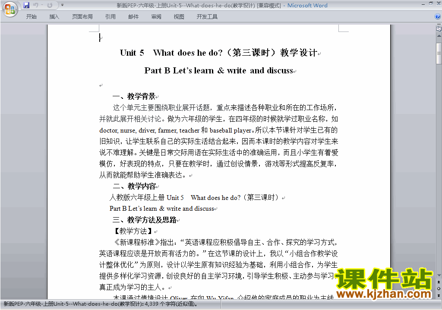The image size is (442, 310).
Task: Go to previous page with double-up arrow
Action: pos(439,282)
